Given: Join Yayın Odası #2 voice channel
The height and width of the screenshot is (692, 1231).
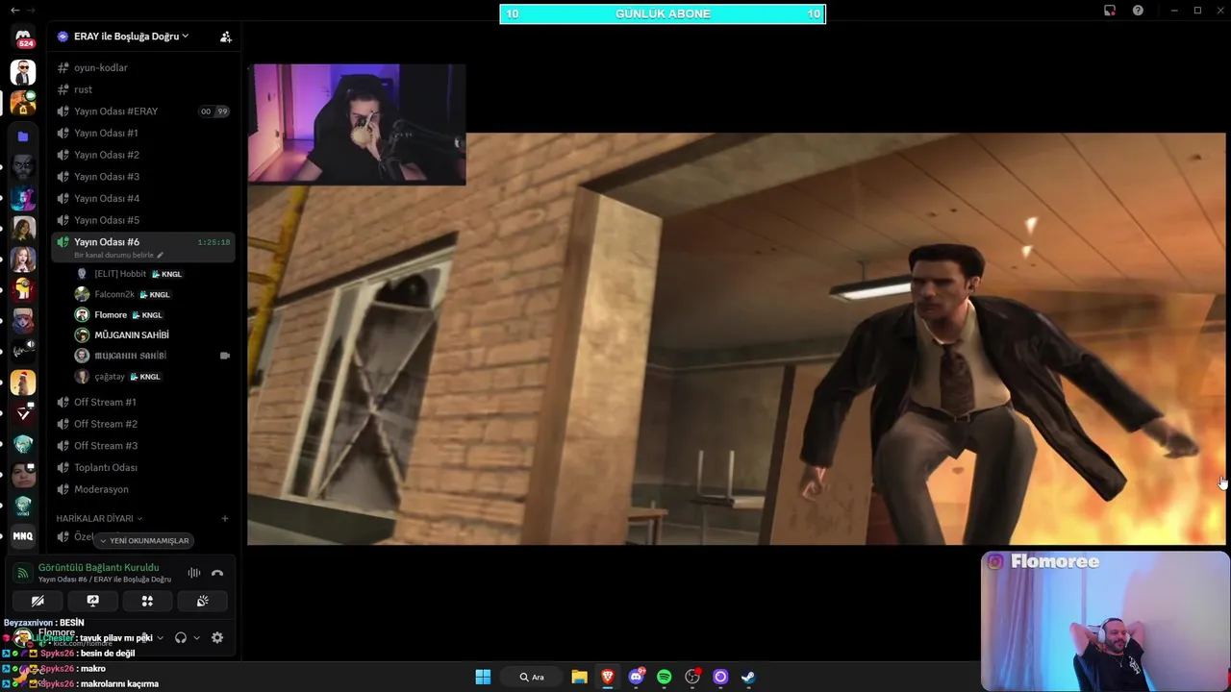Looking at the screenshot, I should (144, 155).
